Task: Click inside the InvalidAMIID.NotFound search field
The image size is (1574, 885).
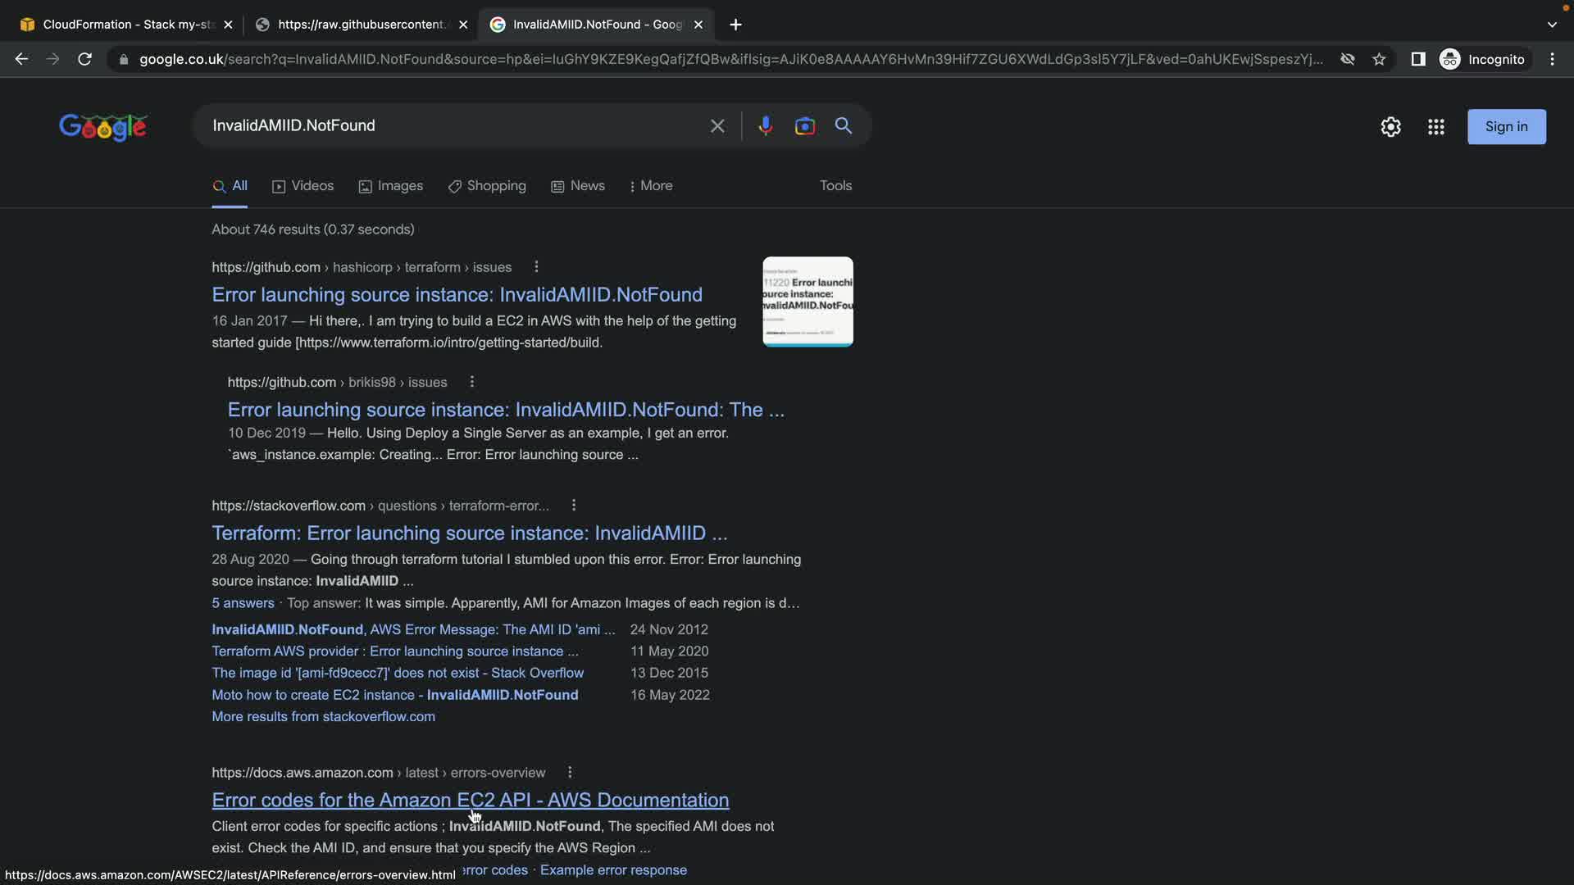Action: point(451,126)
